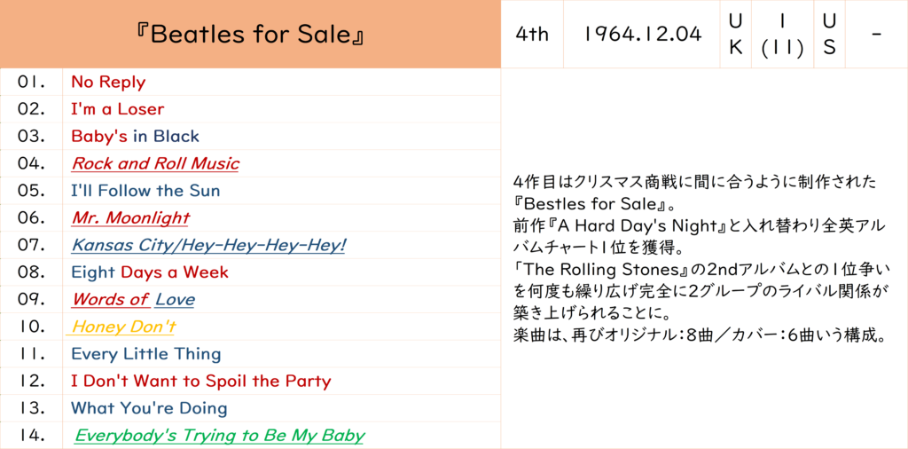Click the 'Rock and Roll Music' link
The width and height of the screenshot is (908, 449).
tap(155, 163)
